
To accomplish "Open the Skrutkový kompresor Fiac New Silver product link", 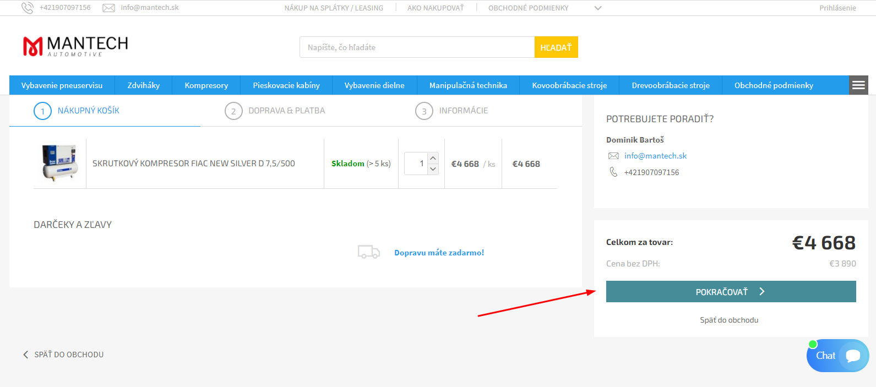I will click(194, 163).
